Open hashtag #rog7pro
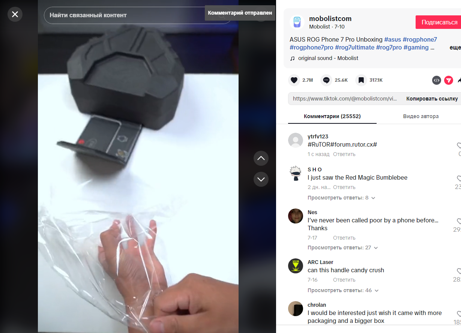Viewport: 461px width, 333px height. [x=389, y=47]
